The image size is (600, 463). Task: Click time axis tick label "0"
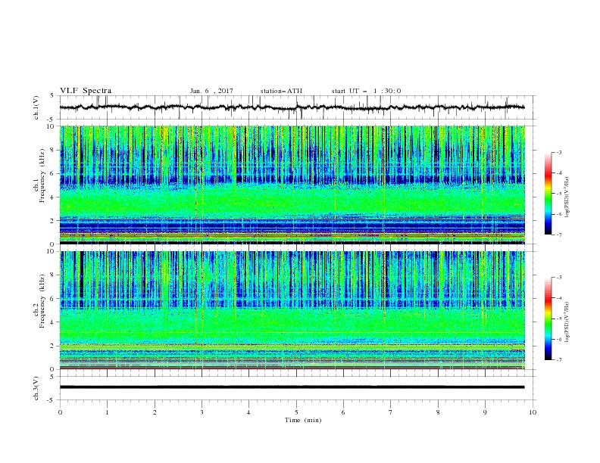pos(60,412)
